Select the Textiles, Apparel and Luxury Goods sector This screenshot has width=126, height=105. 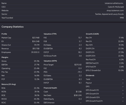pyautogui.click(x=109, y=14)
